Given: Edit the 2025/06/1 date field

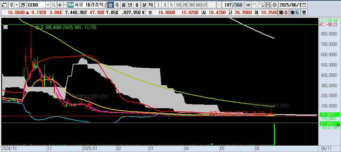Looking at the screenshot, I should (x=290, y=4).
